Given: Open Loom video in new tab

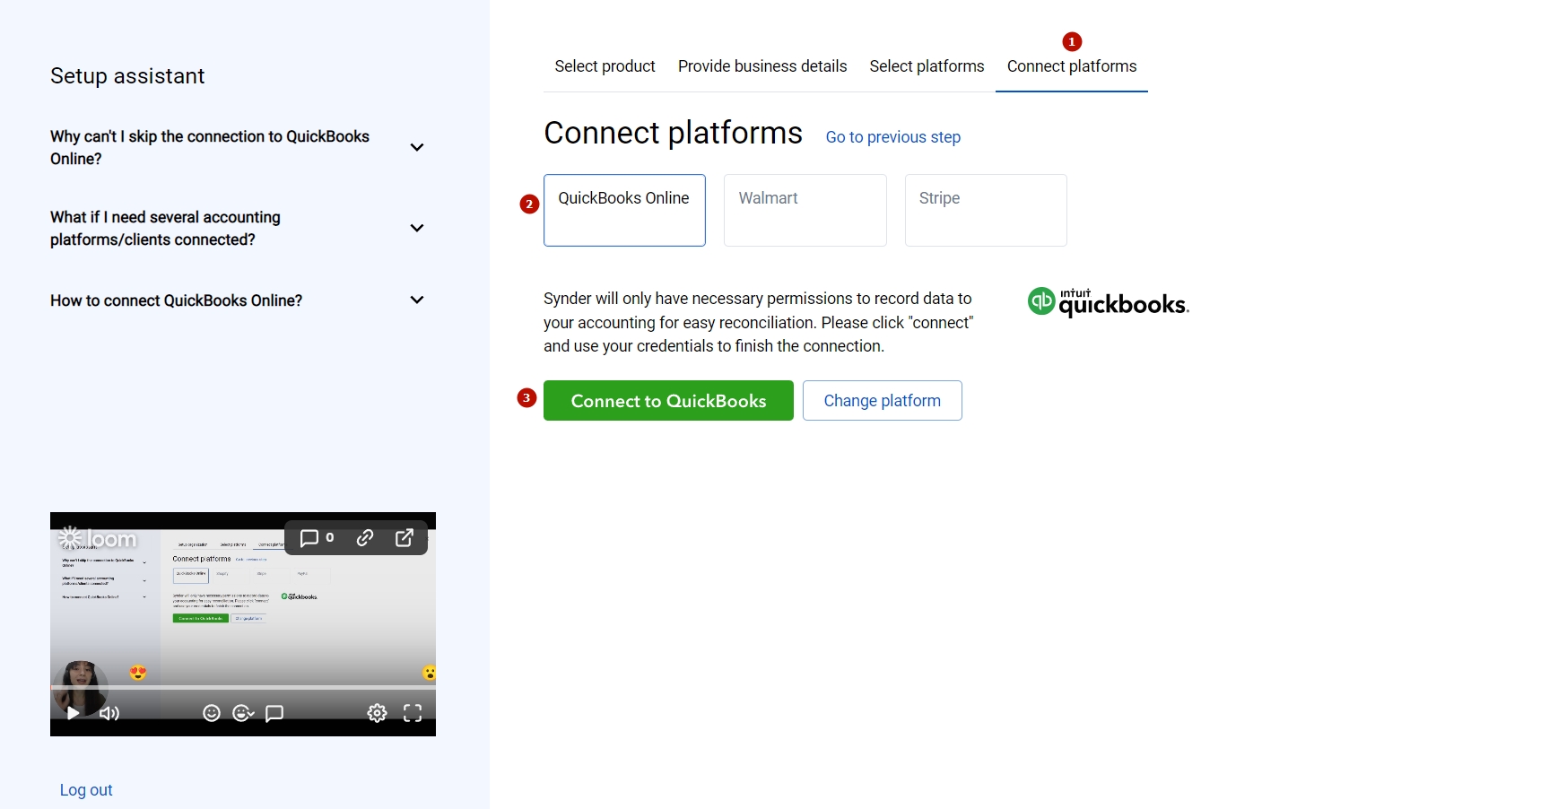Looking at the screenshot, I should point(405,538).
